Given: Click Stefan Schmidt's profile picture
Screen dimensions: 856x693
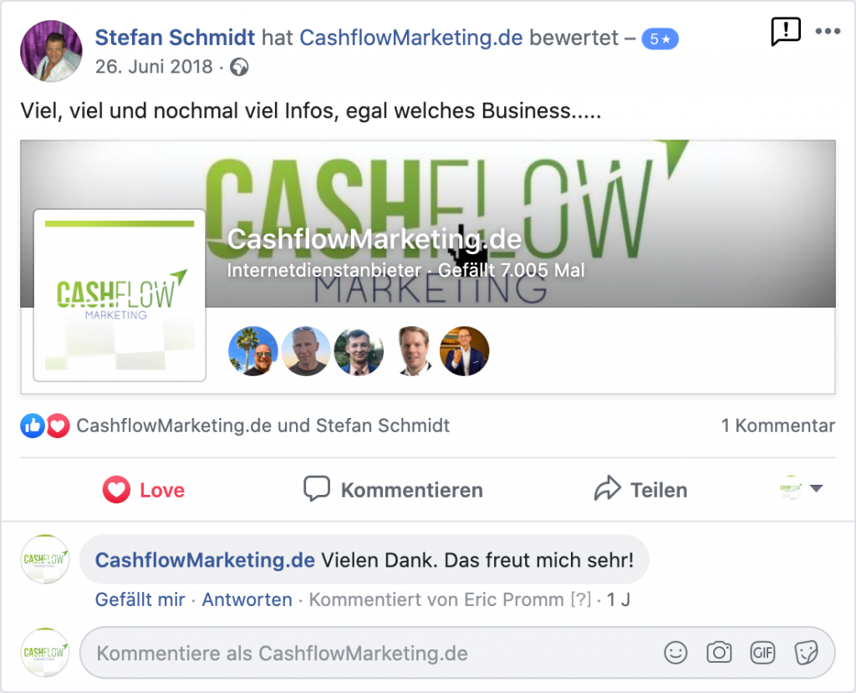Looking at the screenshot, I should point(51,51).
